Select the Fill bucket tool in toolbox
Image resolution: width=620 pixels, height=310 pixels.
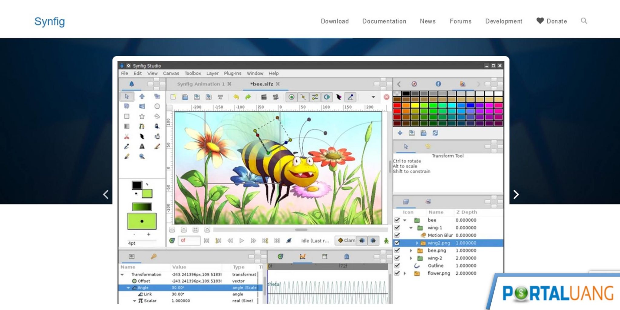[157, 126]
